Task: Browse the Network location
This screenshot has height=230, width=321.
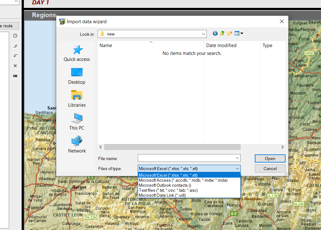Action: [77, 145]
